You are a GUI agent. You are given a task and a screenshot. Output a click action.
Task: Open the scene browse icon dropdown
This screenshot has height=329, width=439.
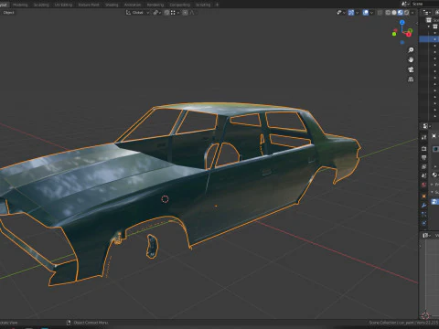405,4
